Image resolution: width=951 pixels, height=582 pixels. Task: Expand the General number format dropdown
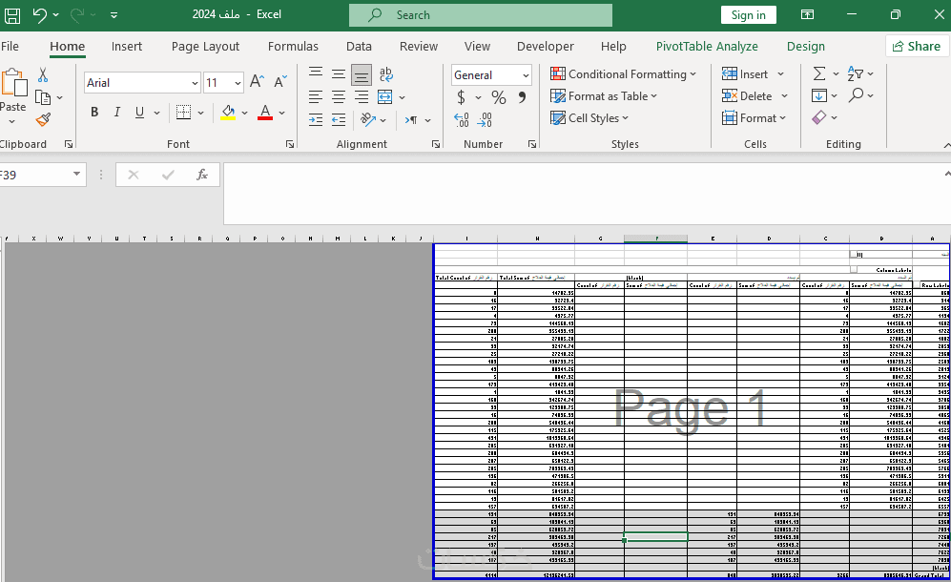tap(526, 75)
